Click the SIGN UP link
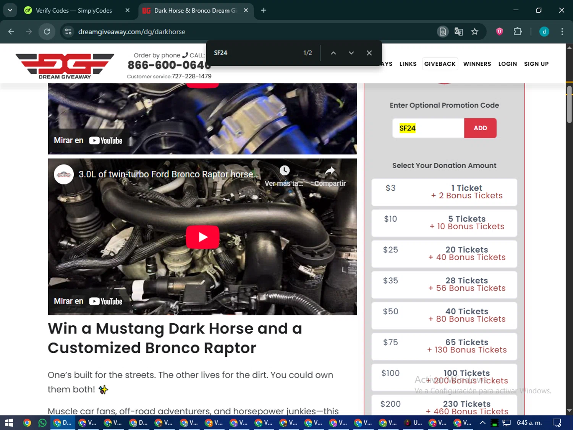The width and height of the screenshot is (573, 430). click(x=536, y=64)
